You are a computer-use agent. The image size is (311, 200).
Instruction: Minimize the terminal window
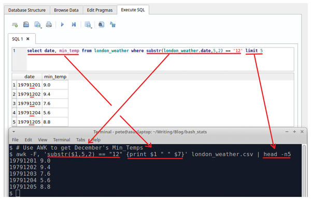coord(287,132)
